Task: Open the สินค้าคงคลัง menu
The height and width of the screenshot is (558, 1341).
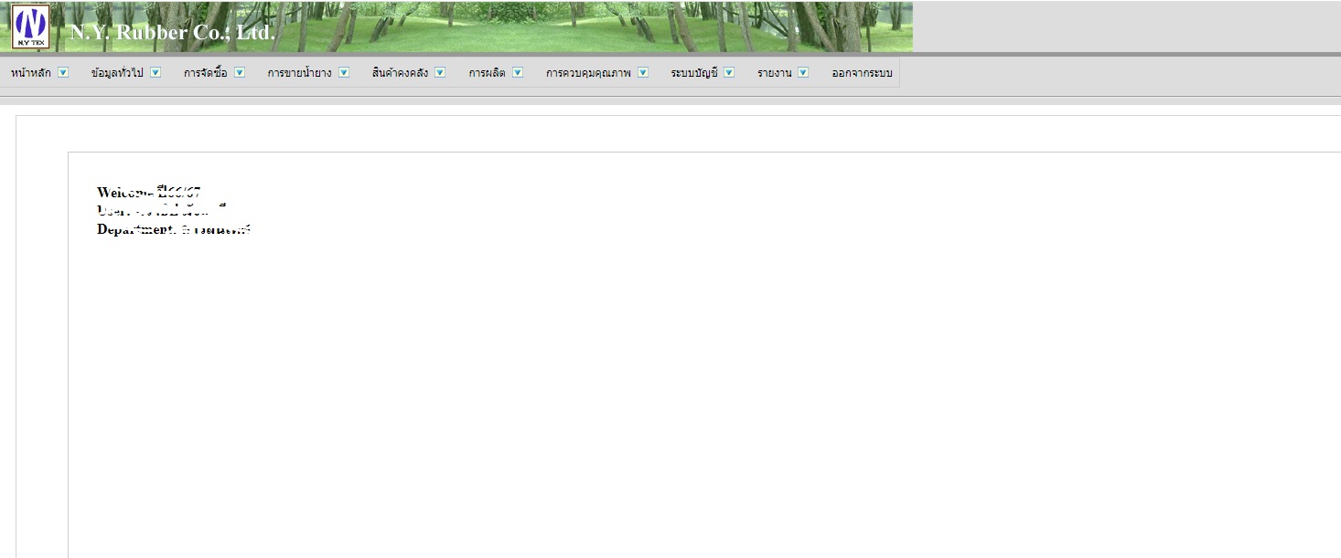Action: (x=400, y=73)
